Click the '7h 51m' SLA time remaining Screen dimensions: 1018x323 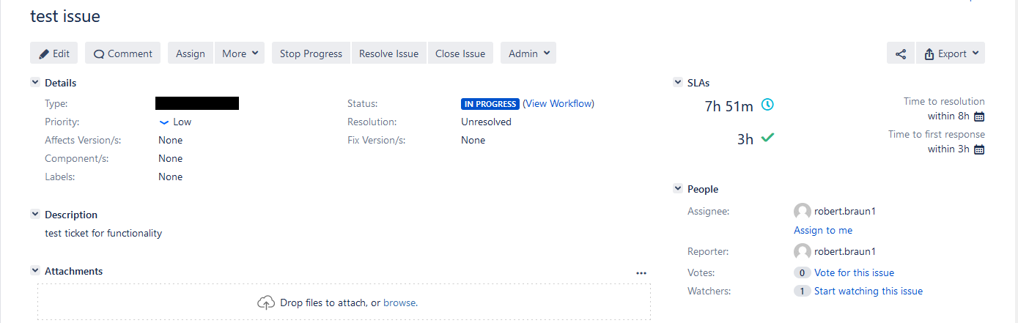[729, 106]
